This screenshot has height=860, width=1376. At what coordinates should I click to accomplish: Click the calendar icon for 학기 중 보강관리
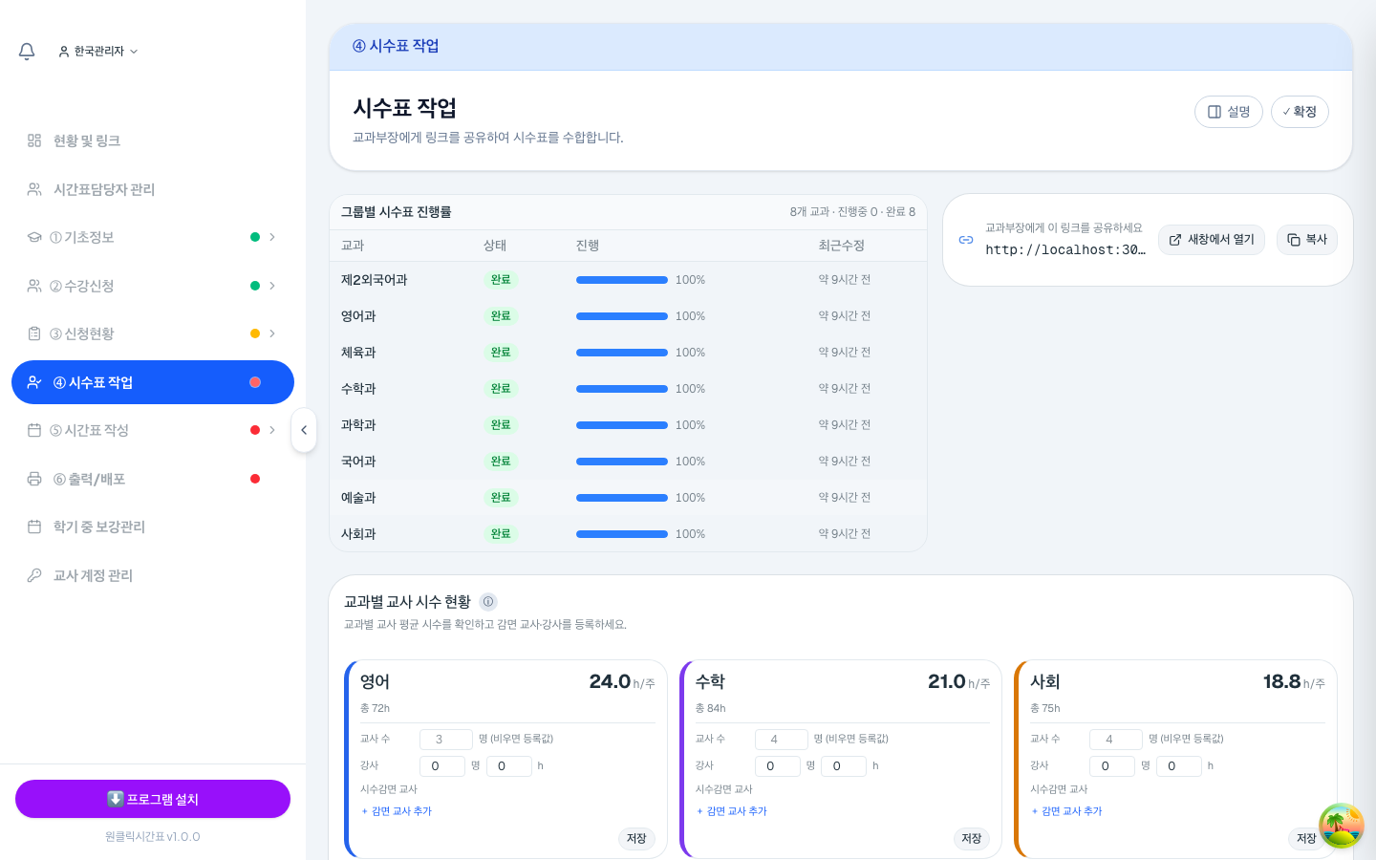tap(34, 527)
